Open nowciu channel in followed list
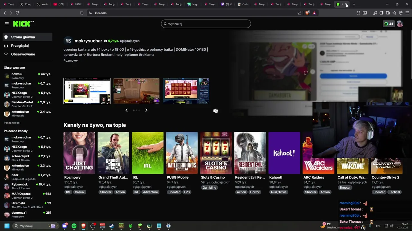This screenshot has height=231, width=412. [27, 76]
